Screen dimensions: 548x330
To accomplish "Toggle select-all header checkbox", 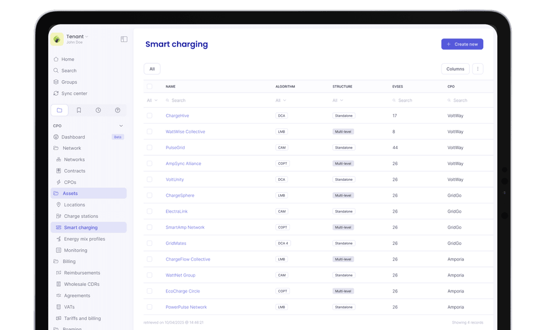I will point(150,86).
